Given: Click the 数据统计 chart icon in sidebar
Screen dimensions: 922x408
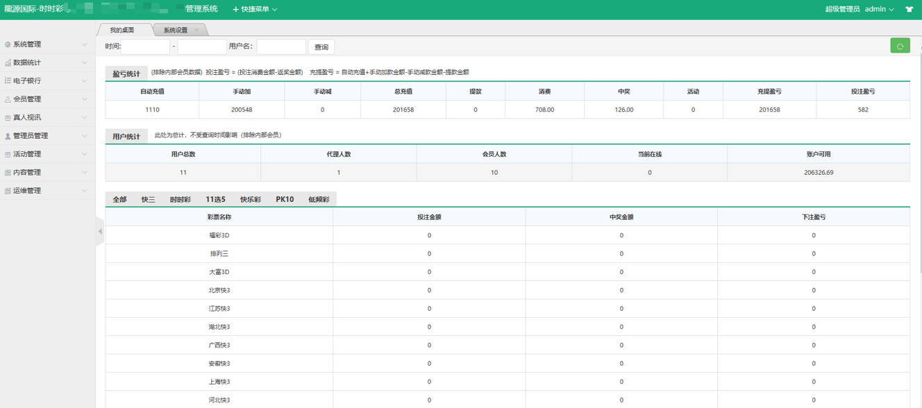Looking at the screenshot, I should point(8,62).
